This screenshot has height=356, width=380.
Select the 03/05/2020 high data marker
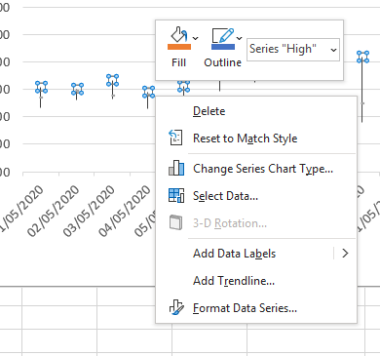click(x=112, y=80)
